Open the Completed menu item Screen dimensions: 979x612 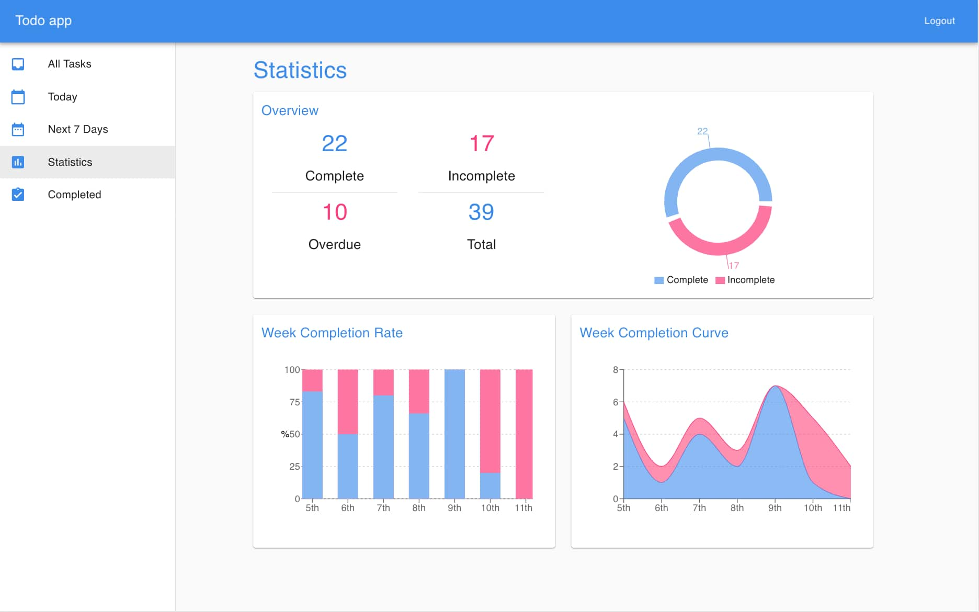tap(87, 195)
